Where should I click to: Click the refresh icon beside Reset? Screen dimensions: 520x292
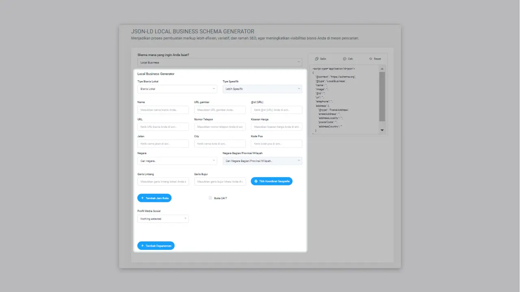tap(370, 58)
